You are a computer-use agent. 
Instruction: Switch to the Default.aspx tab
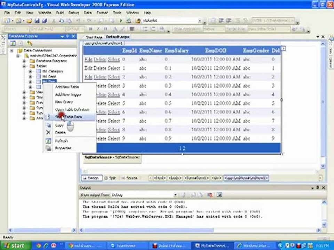(x=118, y=37)
